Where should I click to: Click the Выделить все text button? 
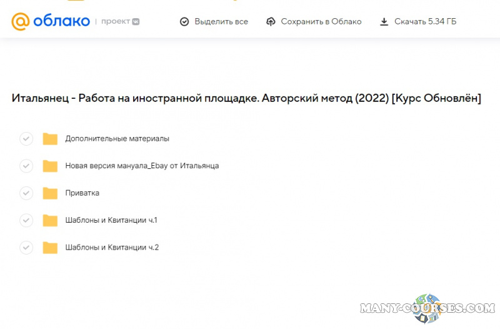click(221, 22)
